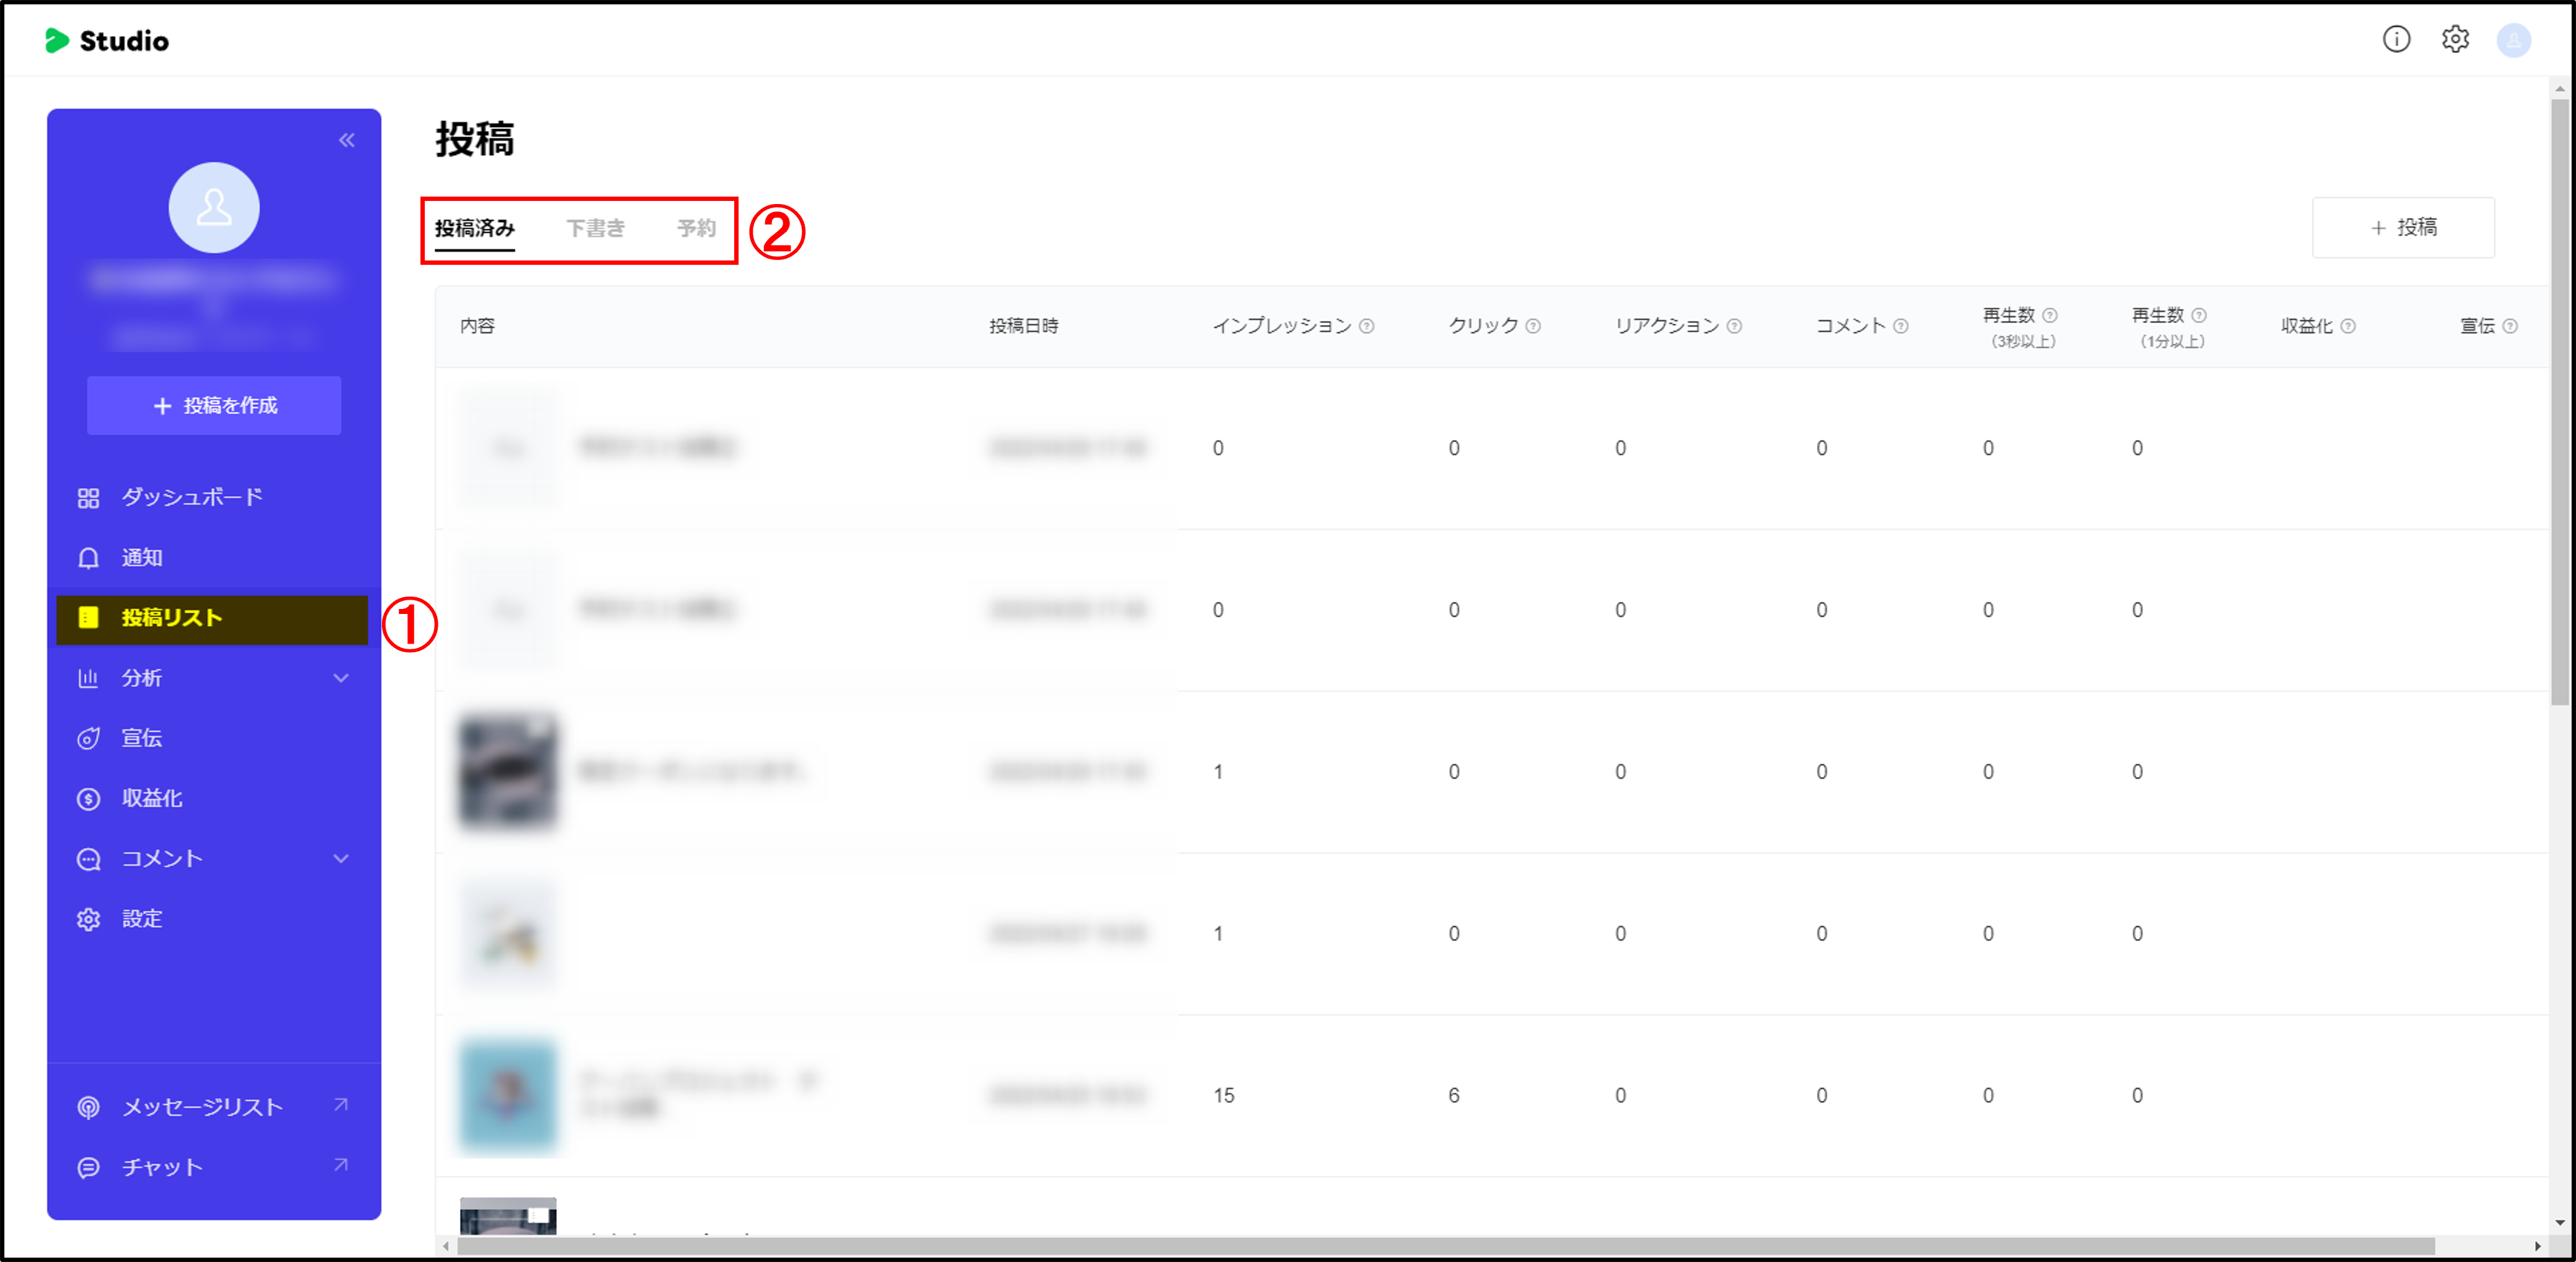Click the 分析 chart icon
Image resolution: width=2576 pixels, height=1262 pixels.
pos(89,678)
